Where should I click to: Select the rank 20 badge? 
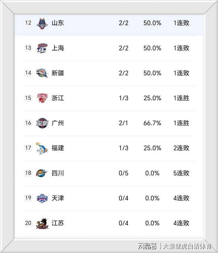coord(28,223)
